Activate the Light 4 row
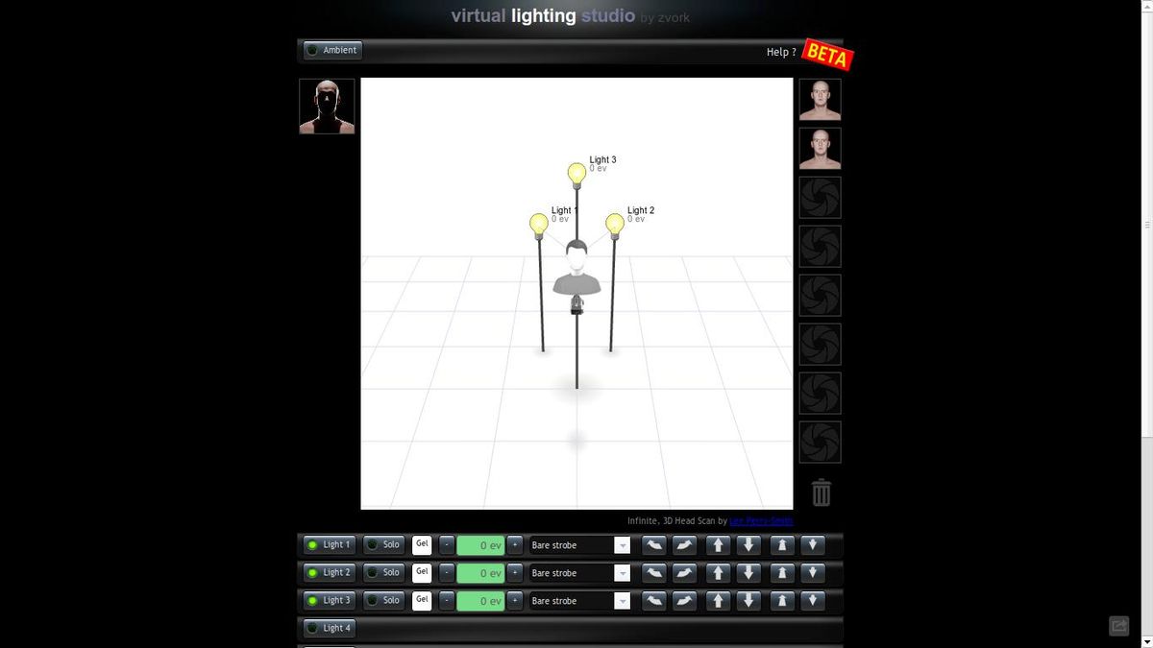The image size is (1153, 648). [329, 628]
